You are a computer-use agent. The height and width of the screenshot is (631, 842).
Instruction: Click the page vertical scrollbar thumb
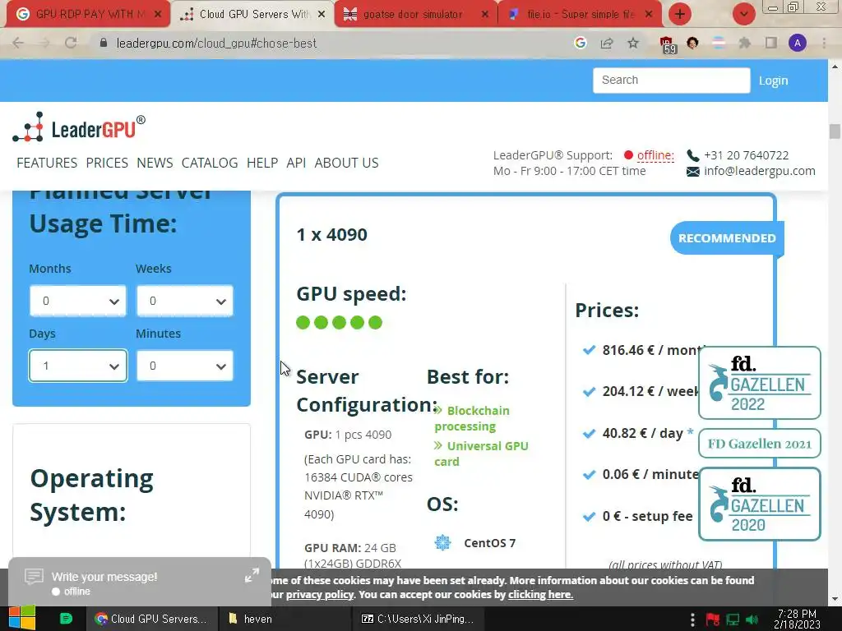(x=835, y=131)
